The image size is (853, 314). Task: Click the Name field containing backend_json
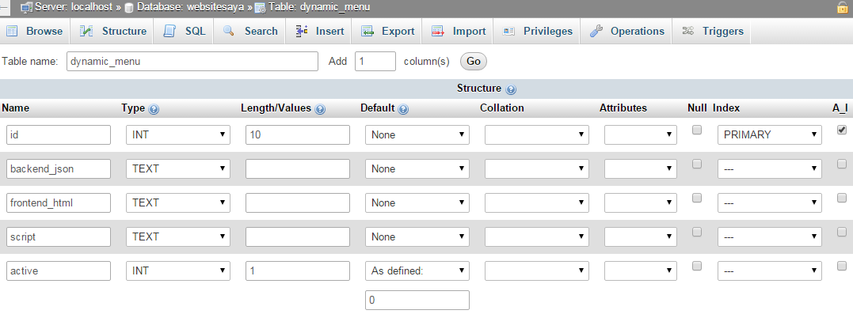pyautogui.click(x=59, y=169)
